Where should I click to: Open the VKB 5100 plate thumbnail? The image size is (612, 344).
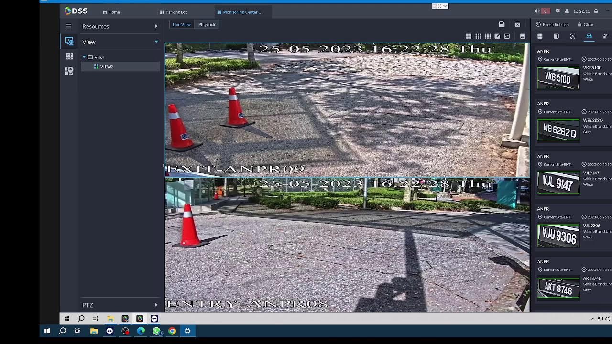(558, 78)
